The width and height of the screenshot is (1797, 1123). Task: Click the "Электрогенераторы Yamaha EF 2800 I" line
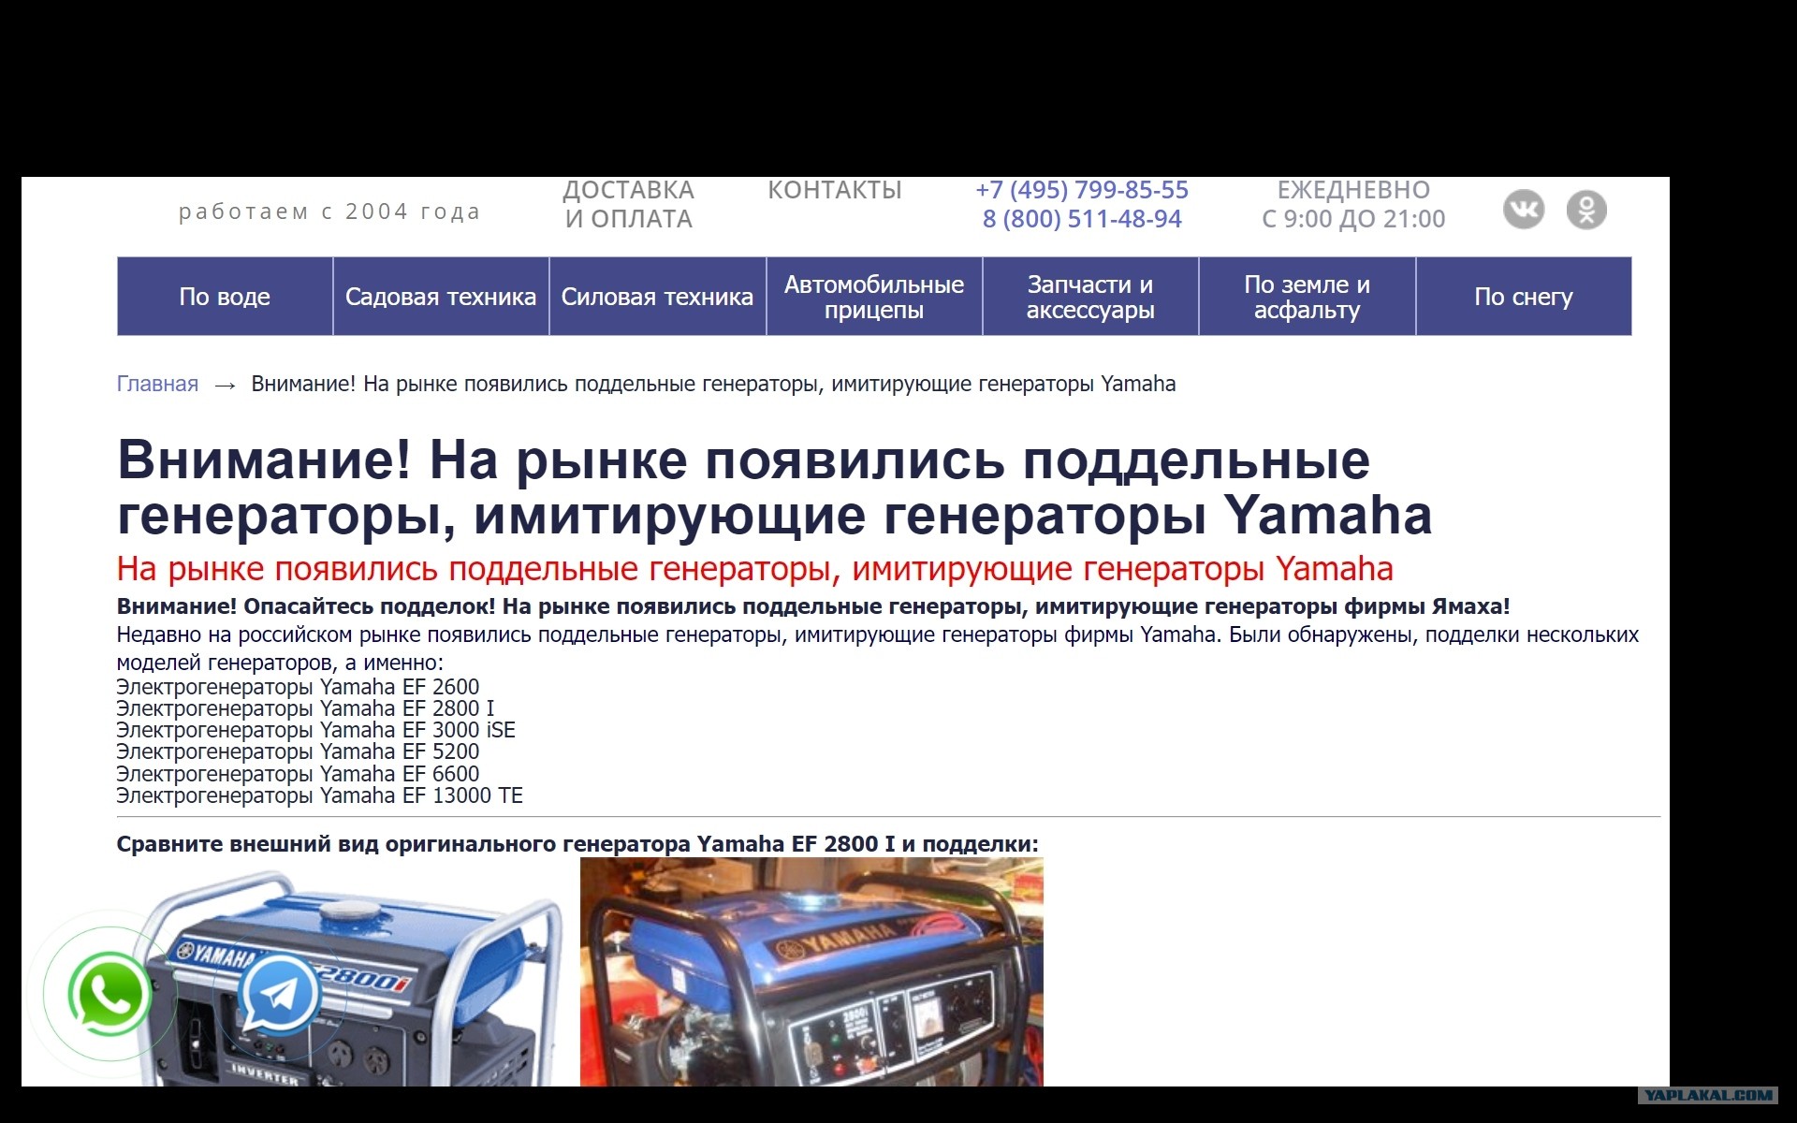(305, 708)
